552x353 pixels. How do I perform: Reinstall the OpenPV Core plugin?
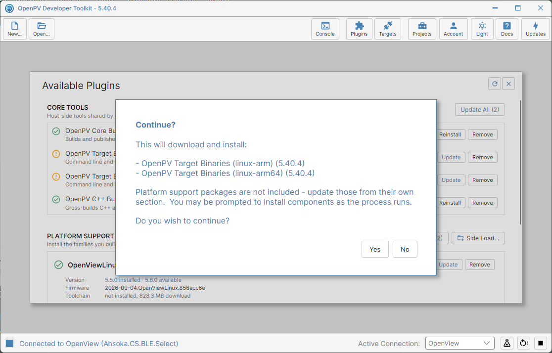click(x=450, y=134)
